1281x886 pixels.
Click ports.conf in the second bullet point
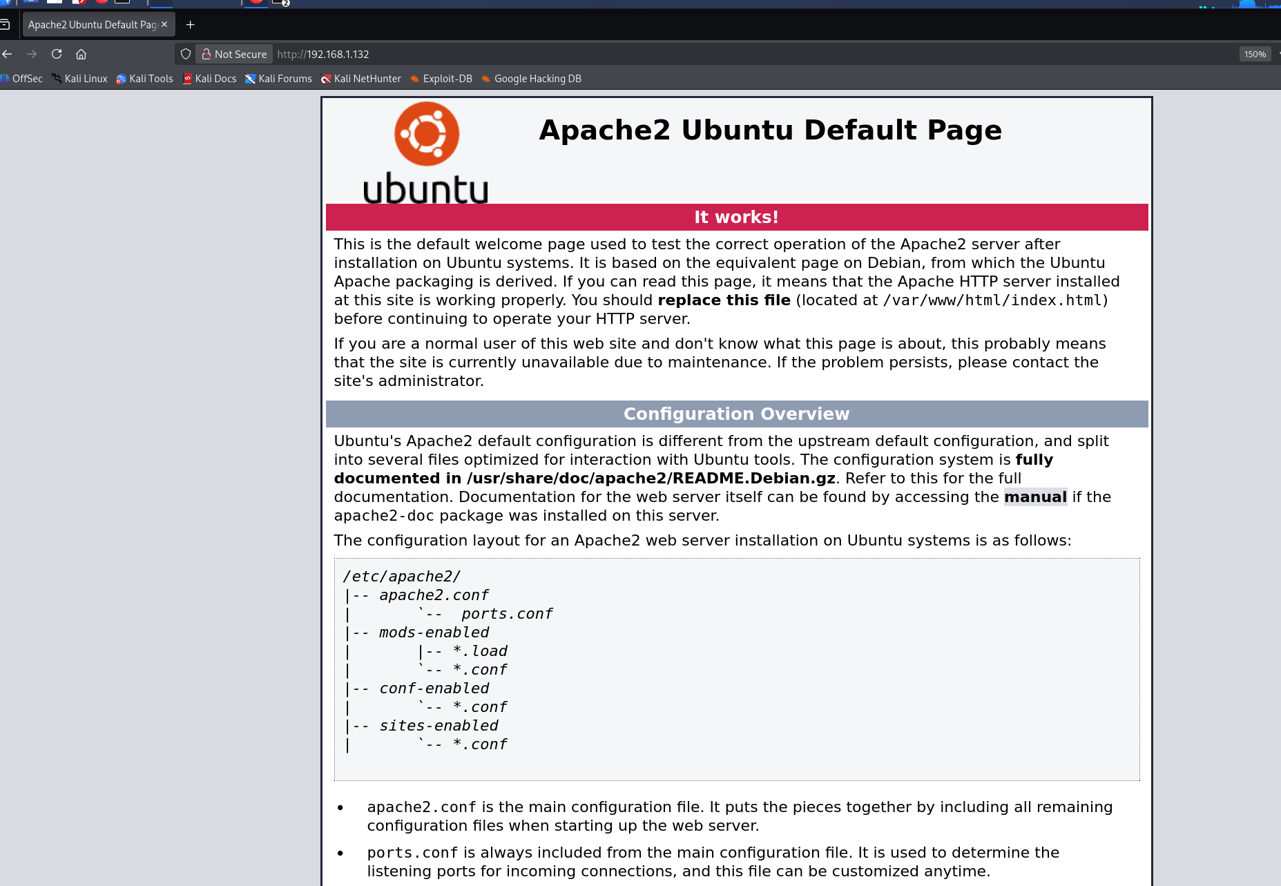413,853
